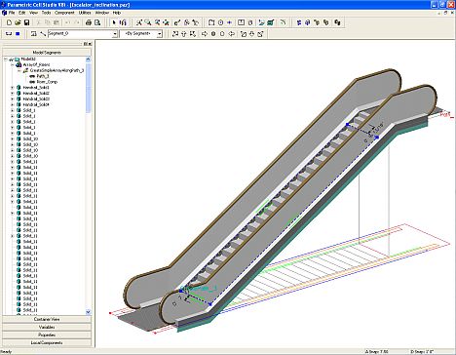The height and width of the screenshot is (355, 456).
Task: Open the Properties panel
Action: coord(47,335)
